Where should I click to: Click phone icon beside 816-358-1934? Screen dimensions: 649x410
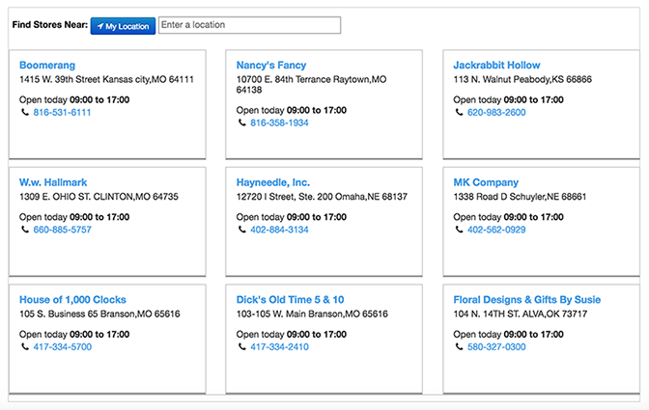tap(242, 123)
